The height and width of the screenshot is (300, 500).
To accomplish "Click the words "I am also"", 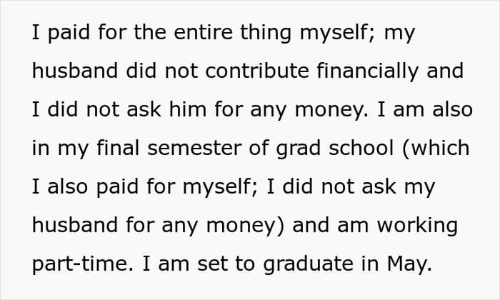I will click(425, 109).
